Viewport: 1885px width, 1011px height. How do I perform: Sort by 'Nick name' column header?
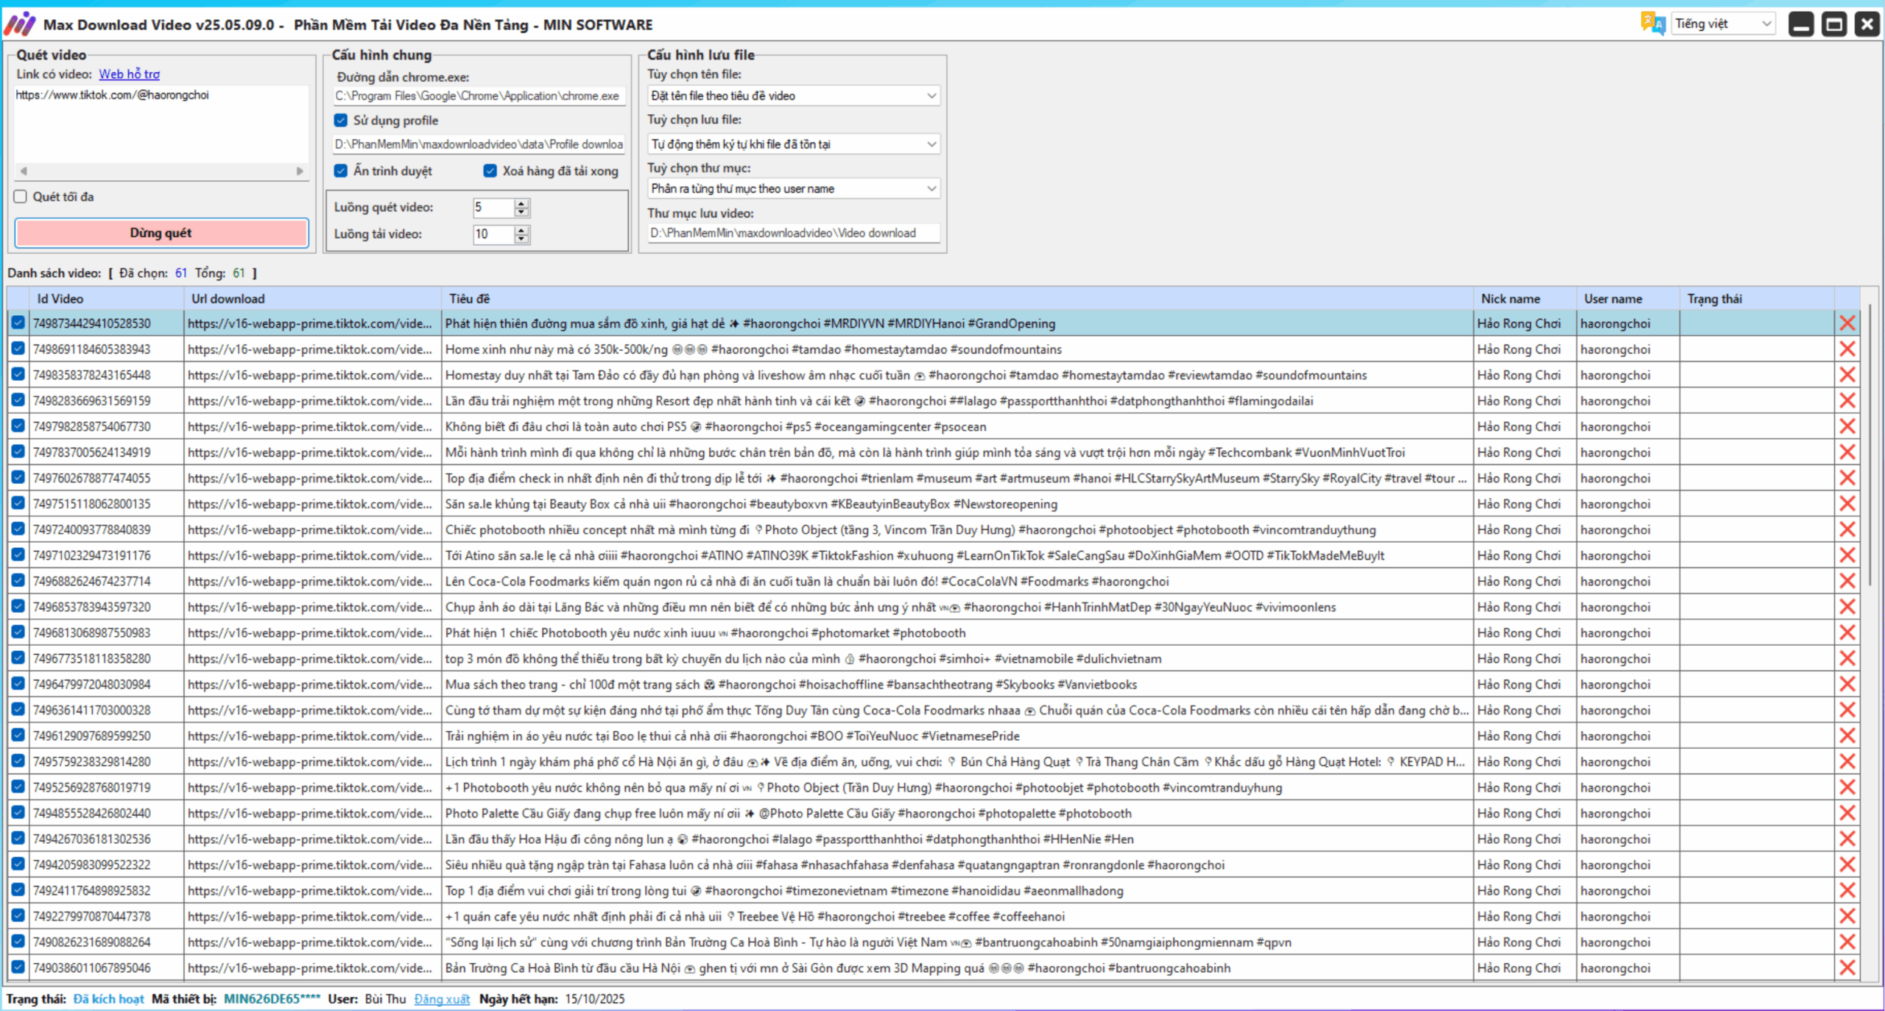pyautogui.click(x=1525, y=298)
